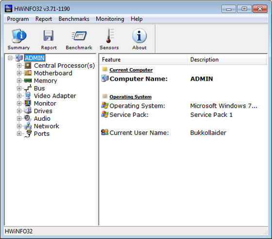272x239 pixels.
Task: Click the Feature column header
Action: tap(143, 59)
